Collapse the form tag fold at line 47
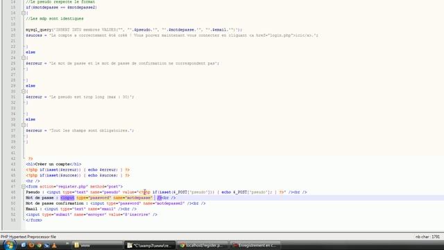The image size is (444, 250). coord(24,187)
